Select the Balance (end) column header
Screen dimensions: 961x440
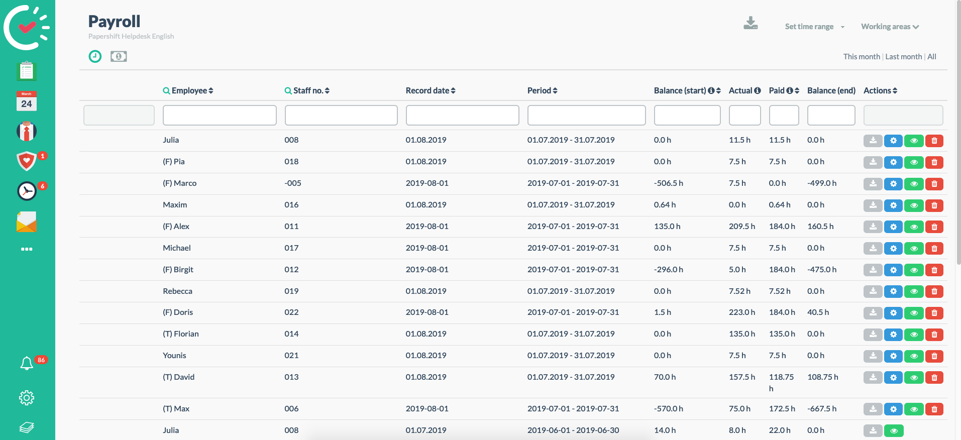pos(831,90)
